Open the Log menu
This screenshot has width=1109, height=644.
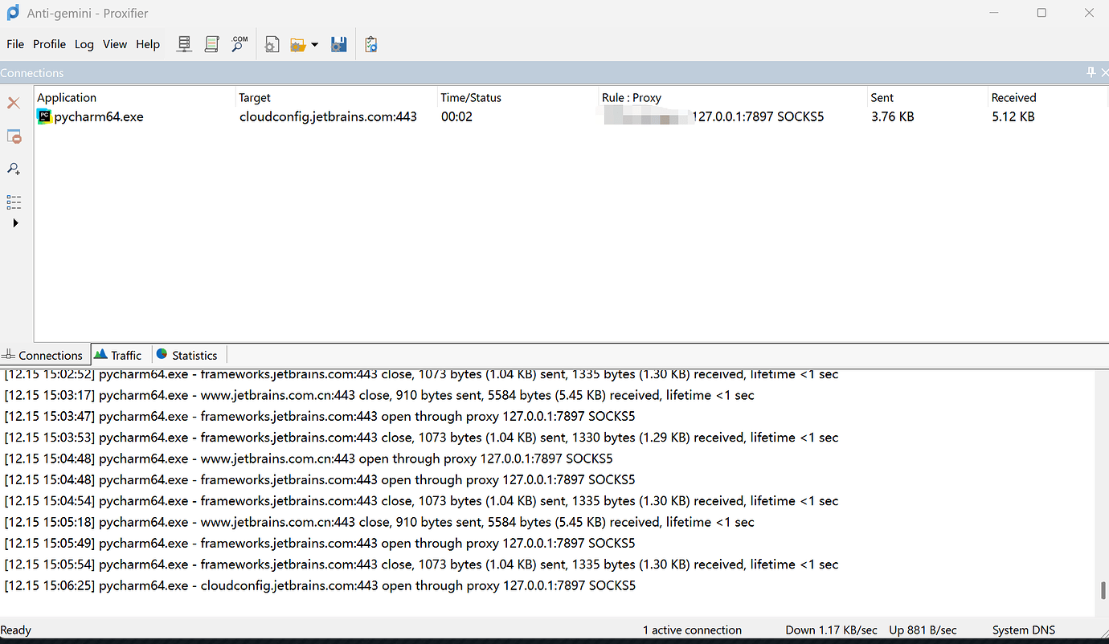coord(84,44)
